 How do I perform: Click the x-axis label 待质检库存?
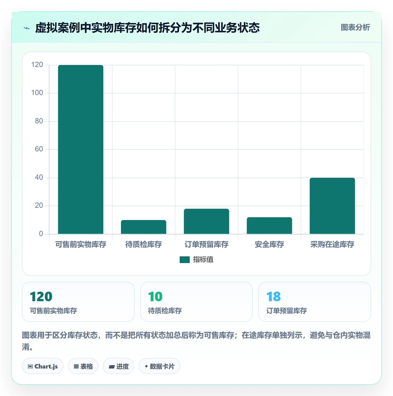tap(143, 245)
